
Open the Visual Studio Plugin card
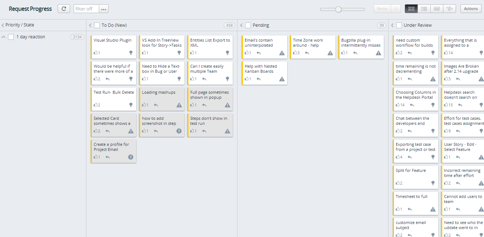113,41
